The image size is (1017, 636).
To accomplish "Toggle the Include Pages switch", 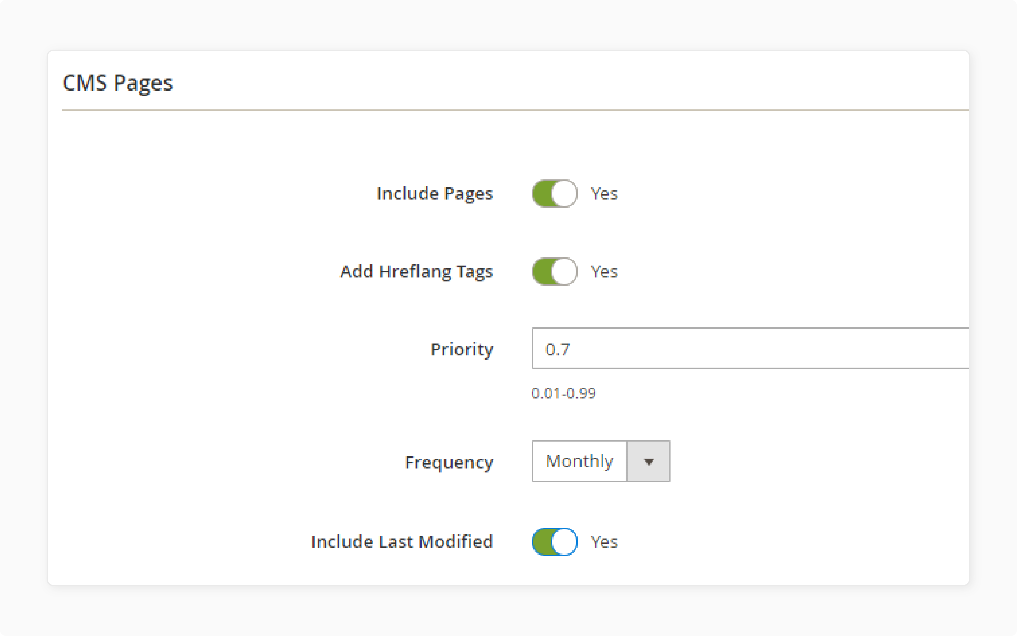I will [555, 194].
